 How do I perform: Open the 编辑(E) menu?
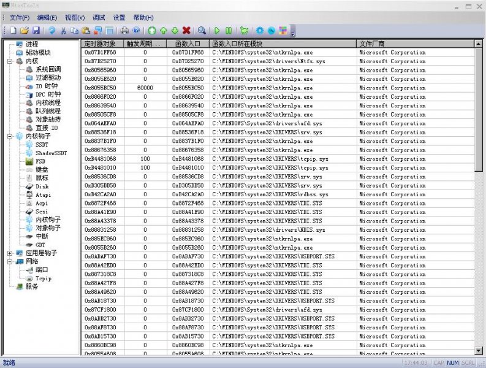[x=47, y=18]
